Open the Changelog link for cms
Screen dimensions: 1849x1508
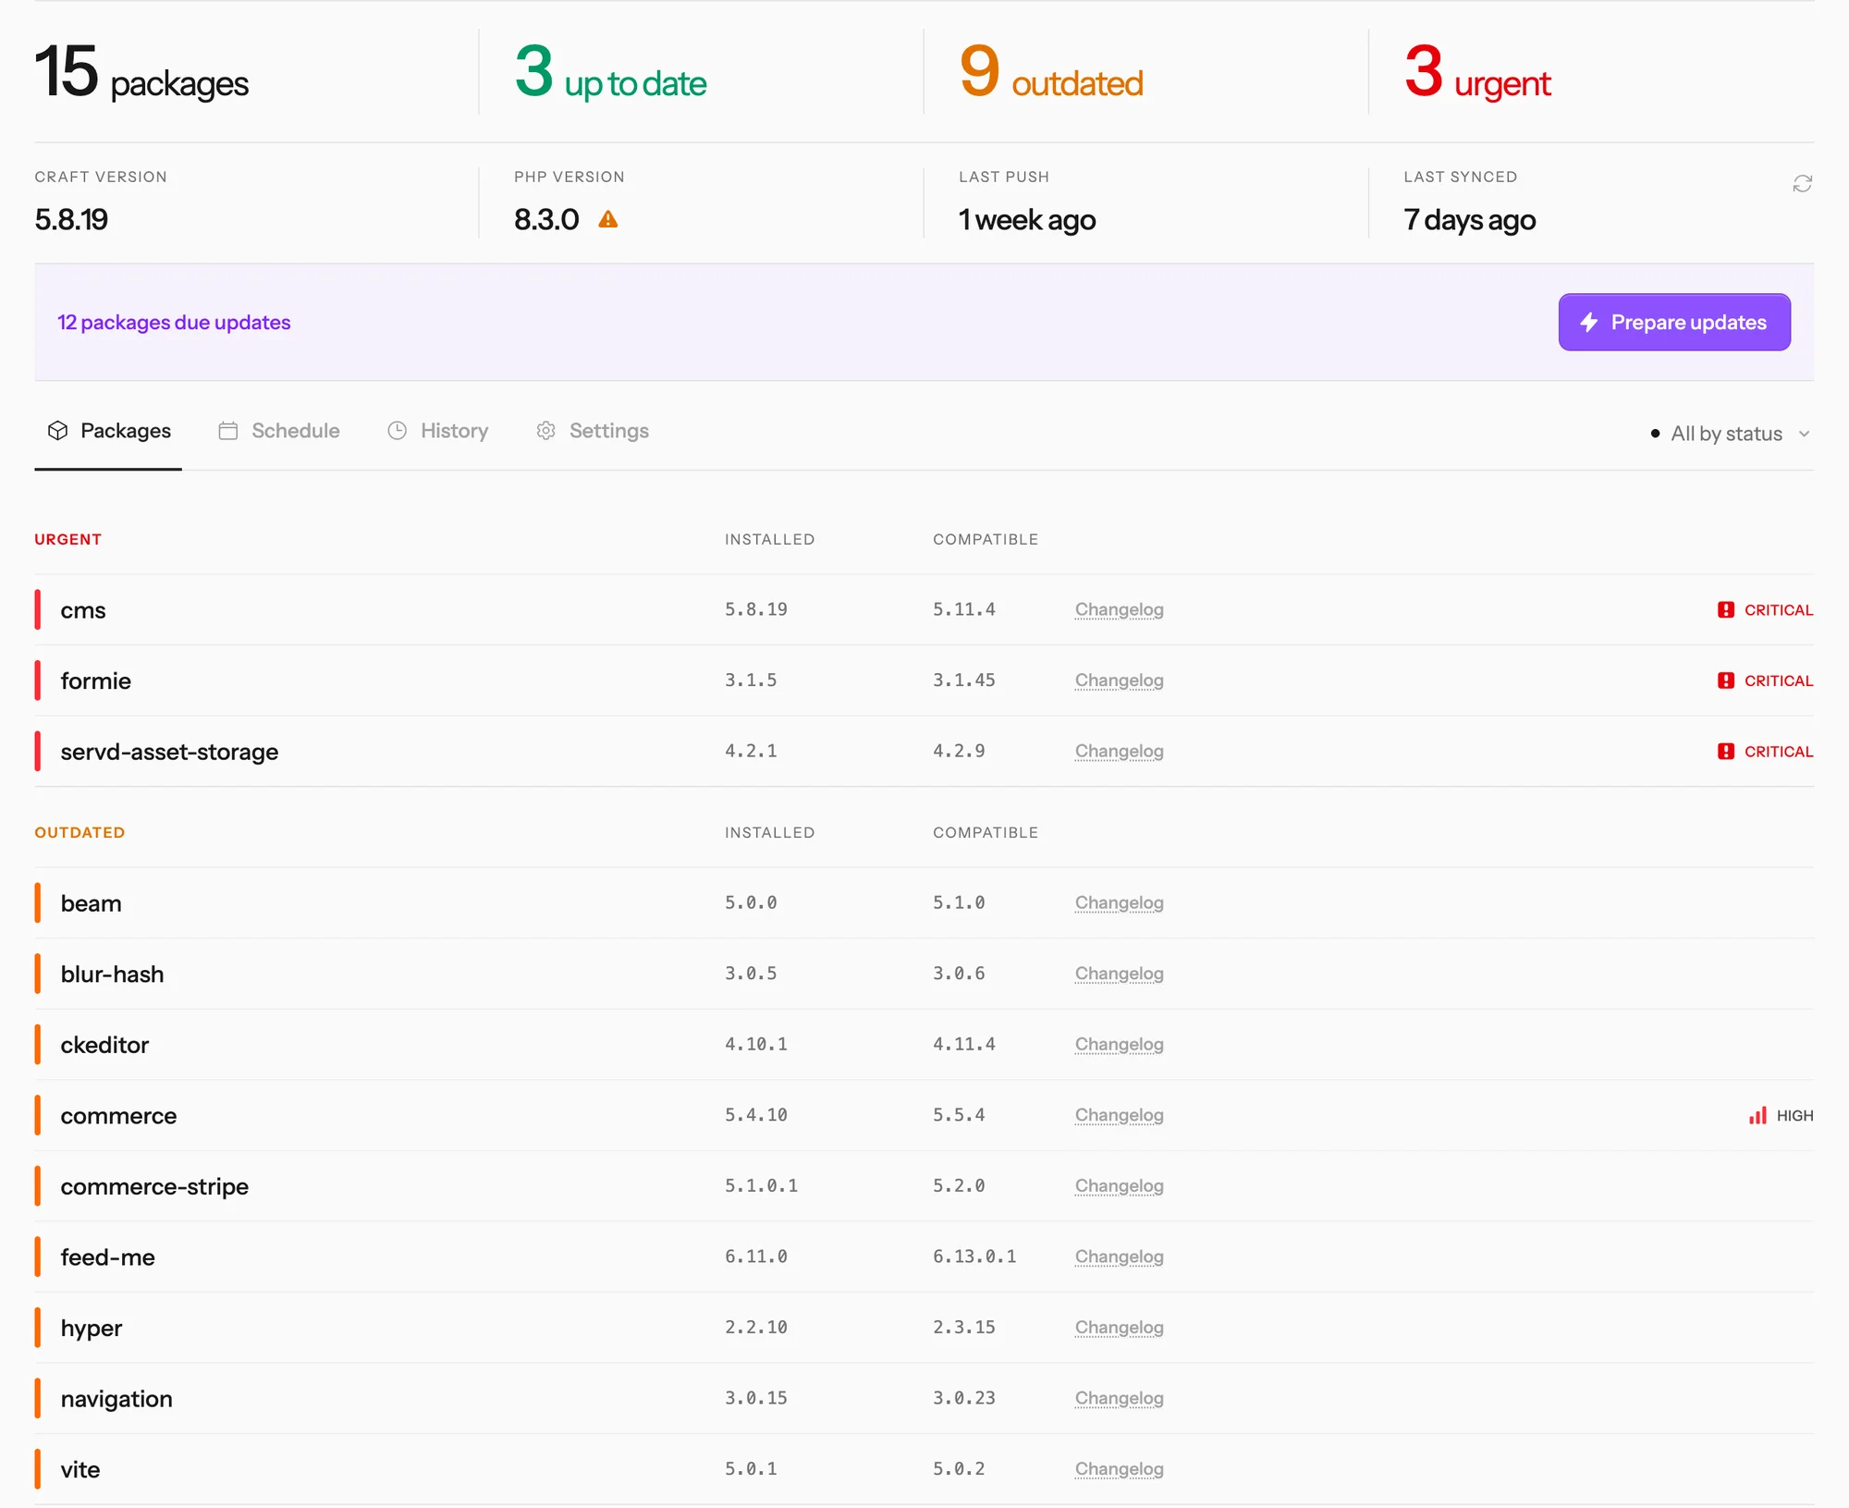(x=1119, y=609)
